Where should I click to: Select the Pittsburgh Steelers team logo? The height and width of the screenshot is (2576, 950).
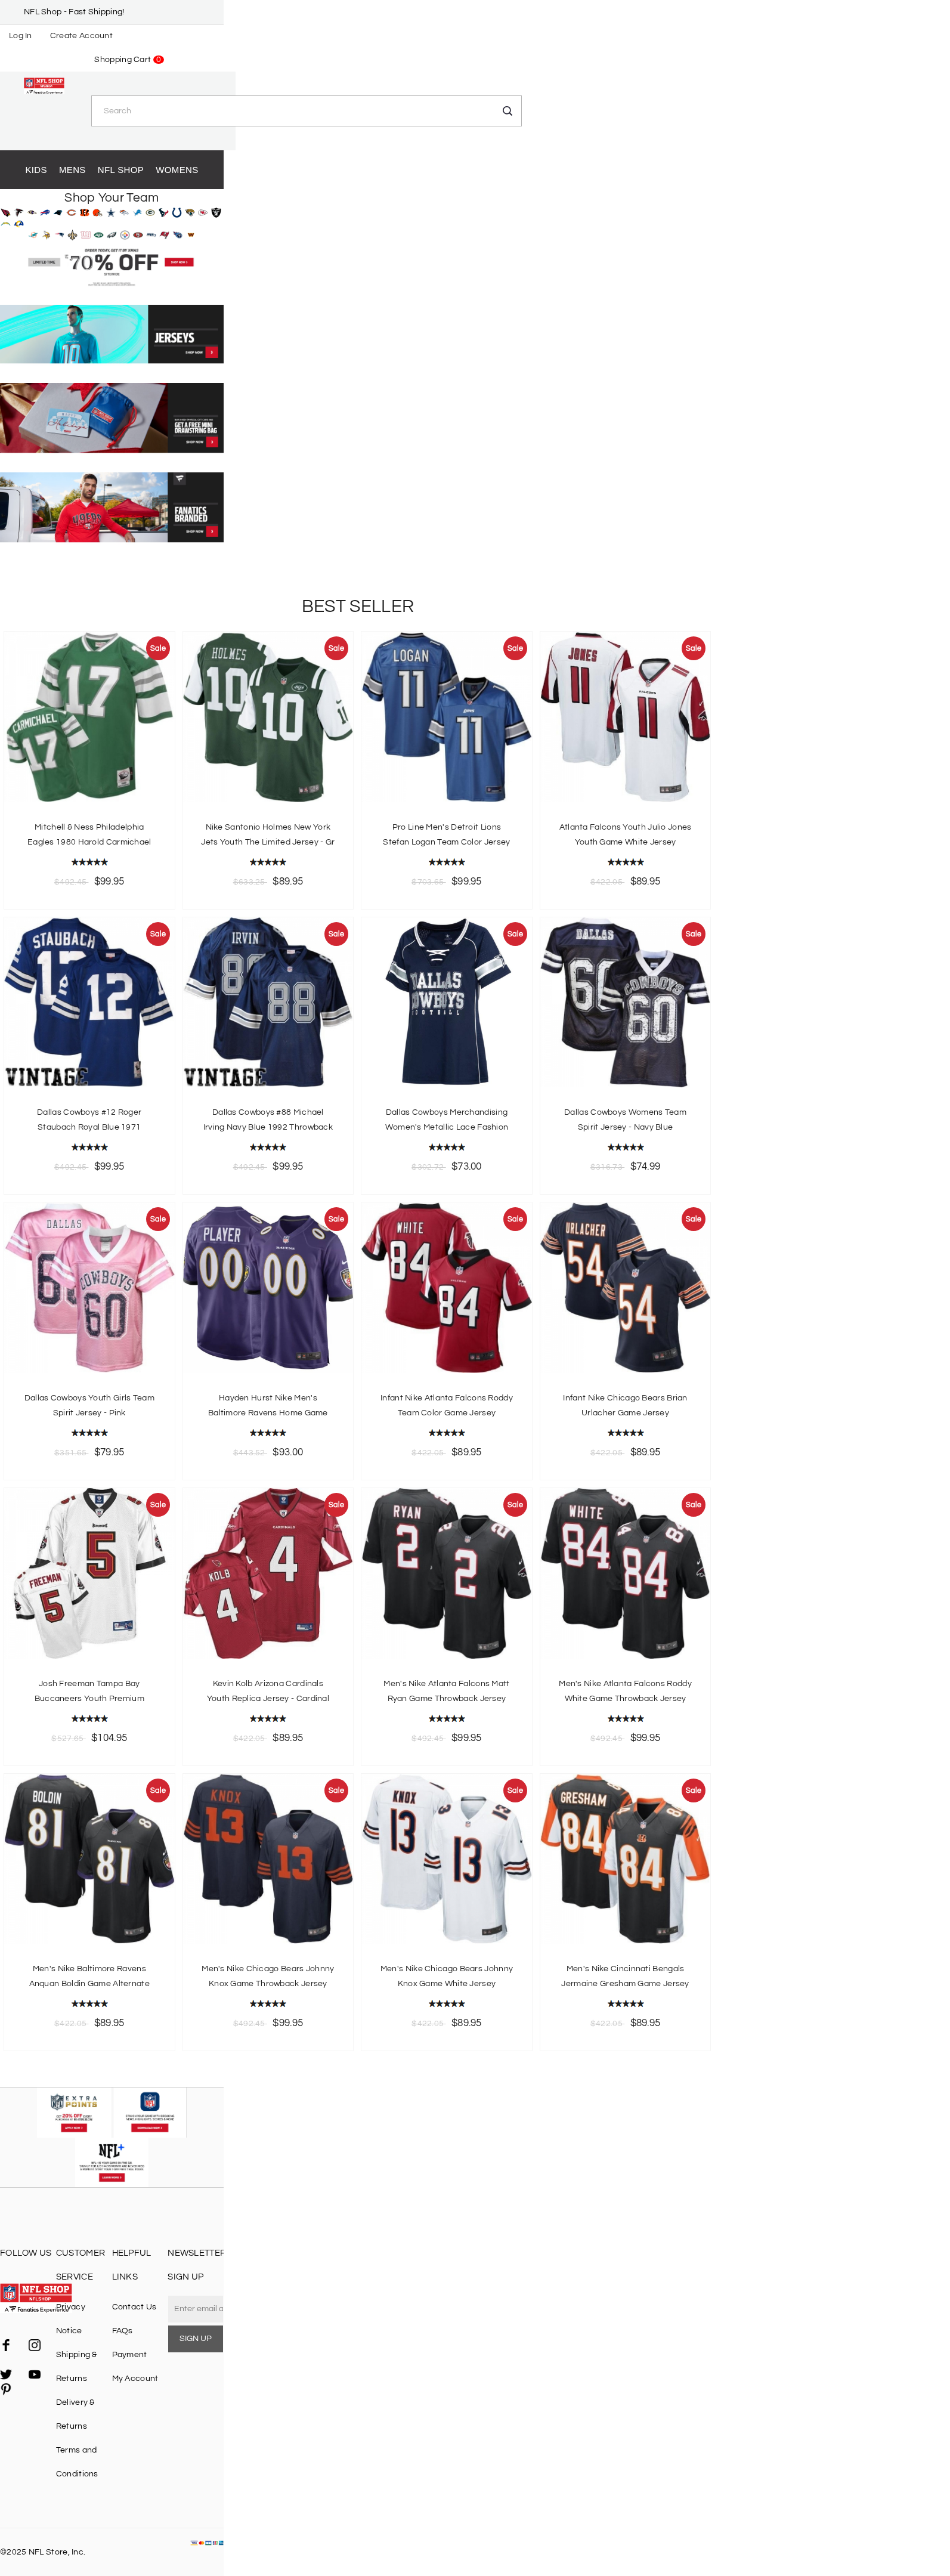125,235
